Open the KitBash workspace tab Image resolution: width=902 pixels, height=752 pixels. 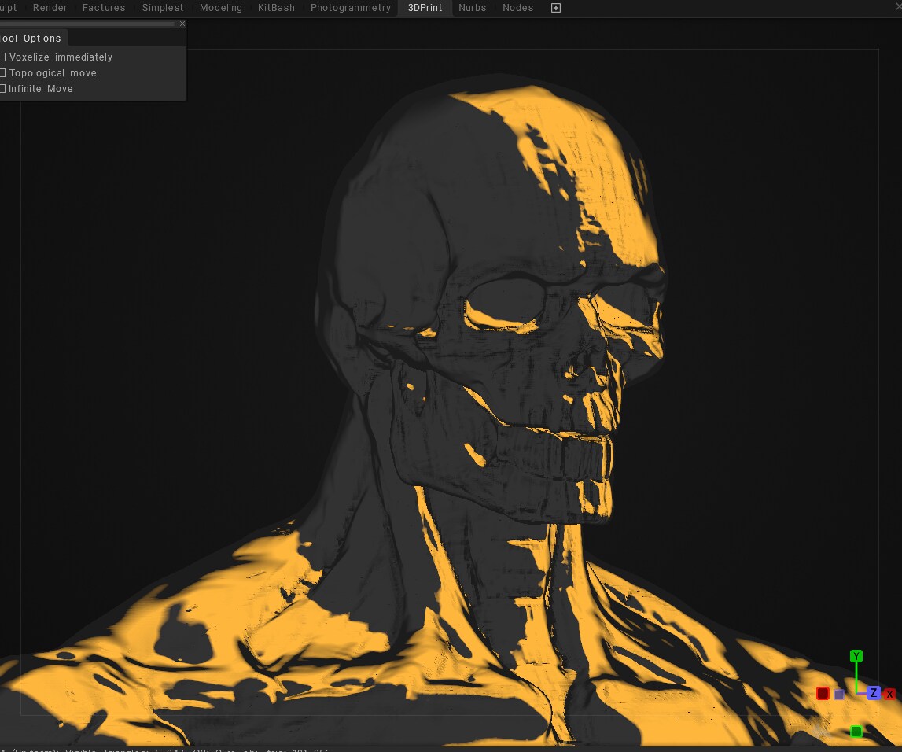tap(276, 8)
